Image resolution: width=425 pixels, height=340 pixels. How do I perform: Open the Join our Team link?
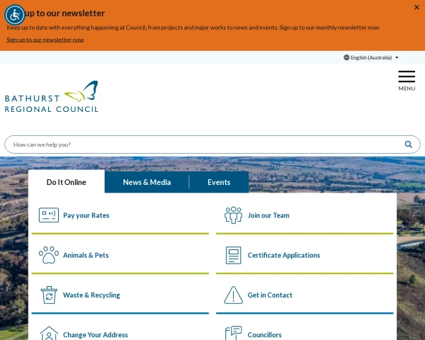pyautogui.click(x=268, y=215)
